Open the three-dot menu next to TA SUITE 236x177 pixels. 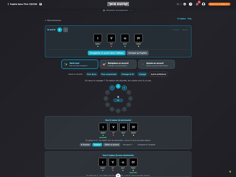[66, 30]
